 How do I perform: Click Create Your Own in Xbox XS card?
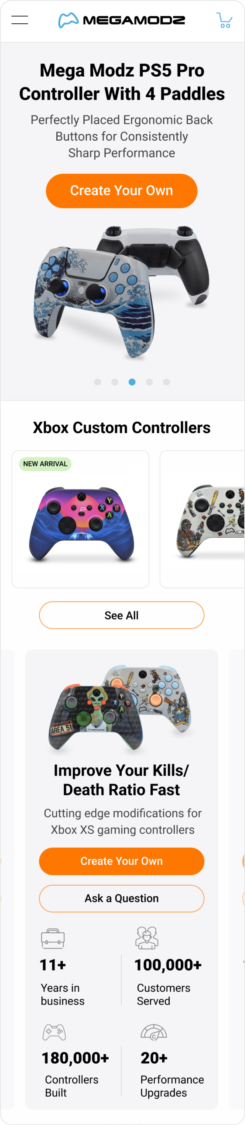pos(122,861)
